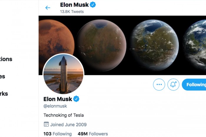206x137 pixels.
Task: Open Messages from the left sidebar
Action: (2, 77)
